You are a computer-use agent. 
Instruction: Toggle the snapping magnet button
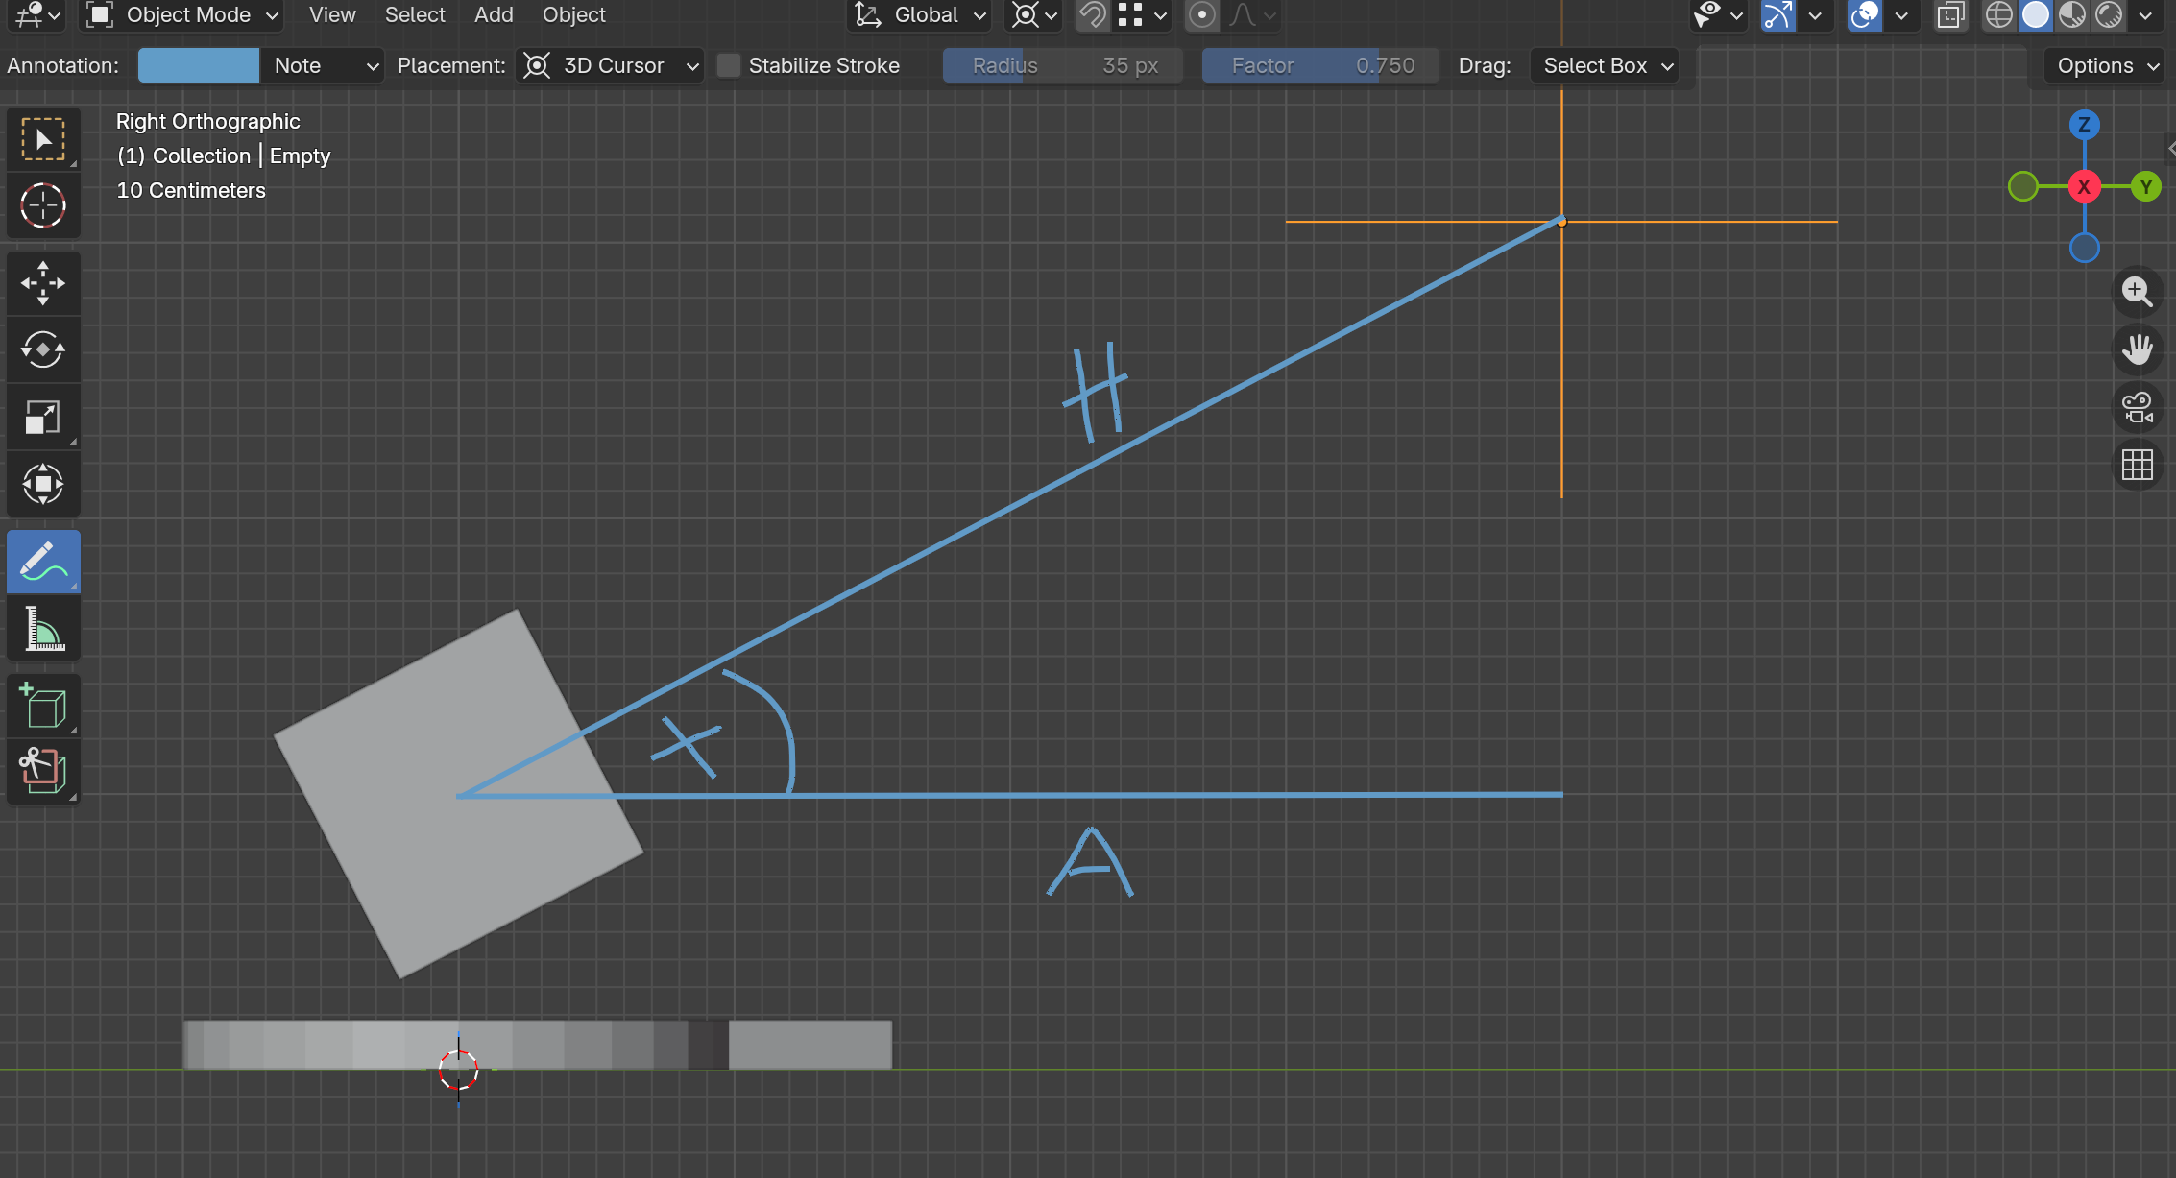[x=1092, y=15]
